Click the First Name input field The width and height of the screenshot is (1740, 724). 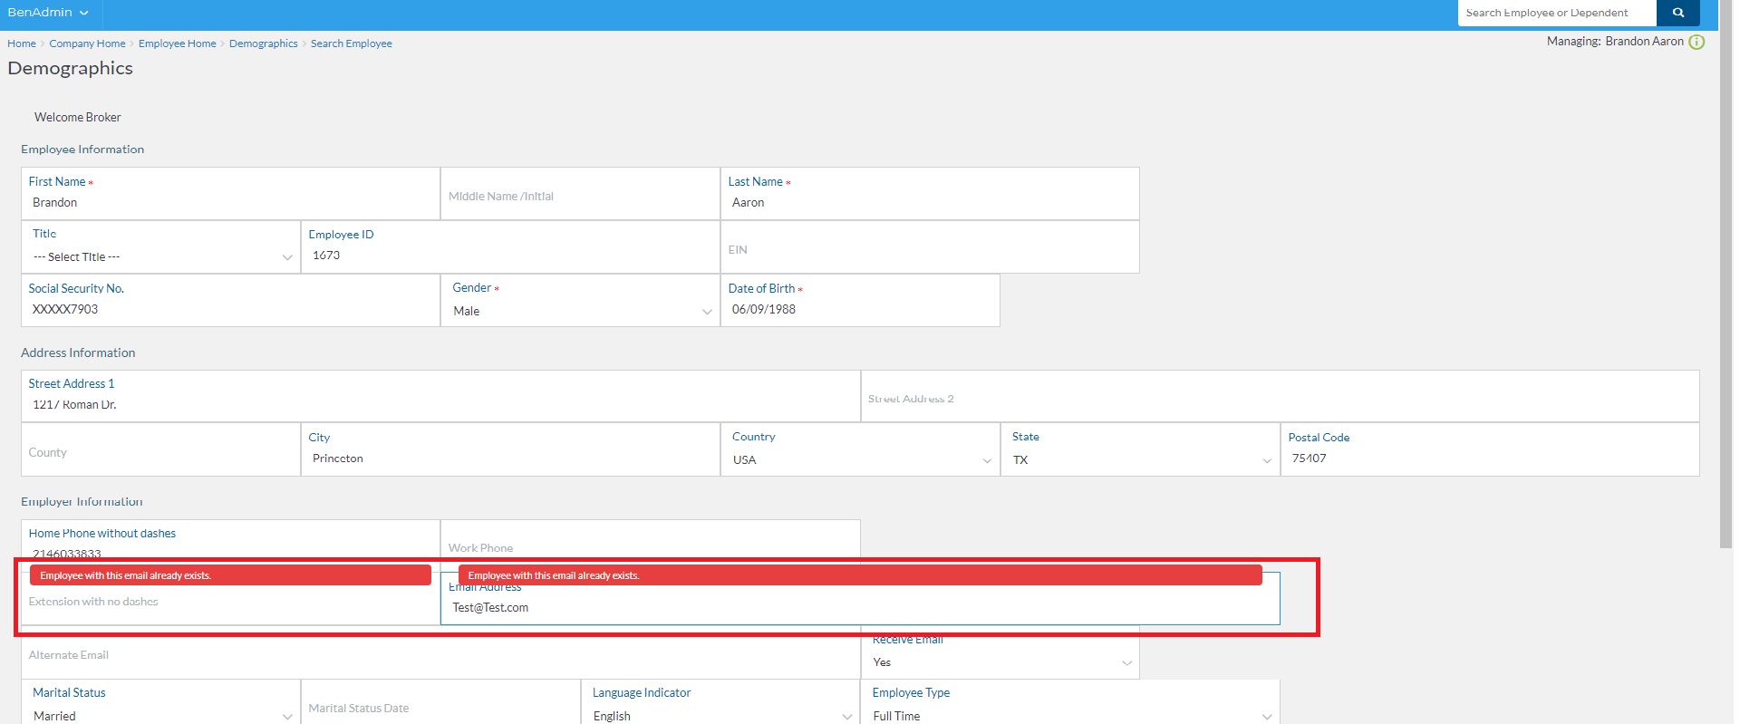(x=231, y=203)
